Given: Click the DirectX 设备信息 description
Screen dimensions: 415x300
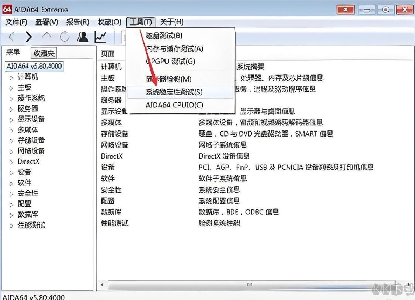Looking at the screenshot, I should [x=224, y=156].
